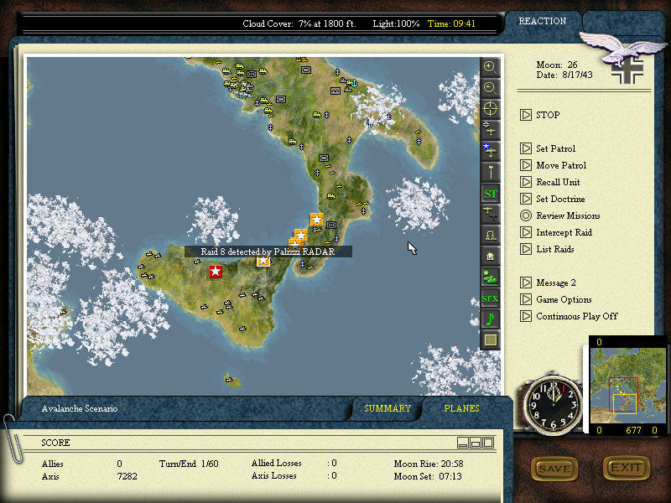Switch to the REACTION tab
This screenshot has height=503, width=671.
click(x=543, y=22)
